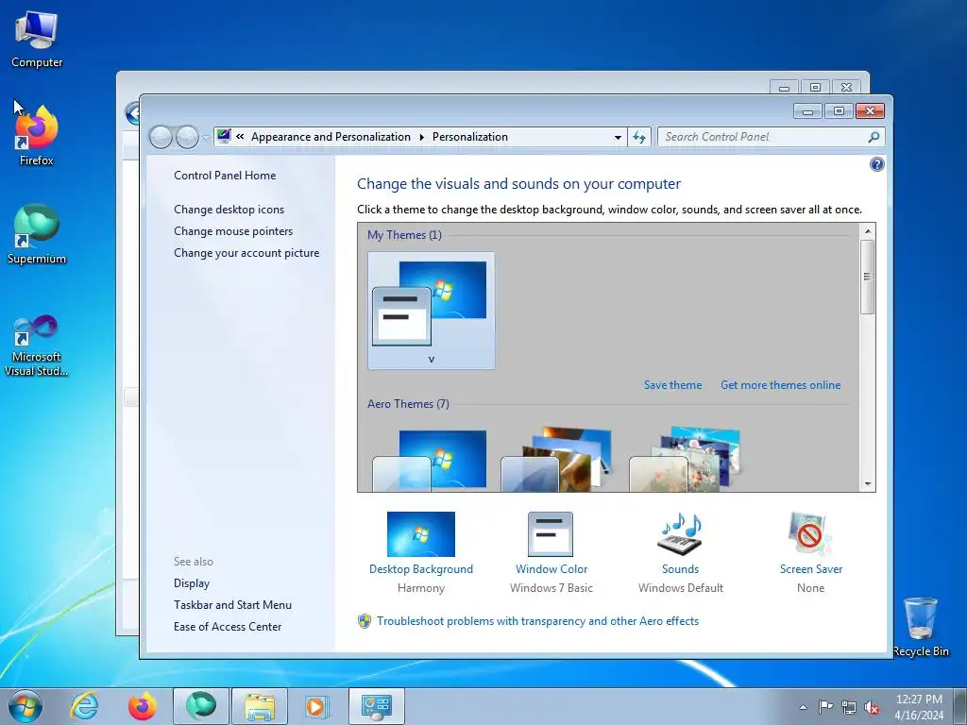The width and height of the screenshot is (967, 725).
Task: Select the Control Panel taskbar button
Action: (376, 706)
